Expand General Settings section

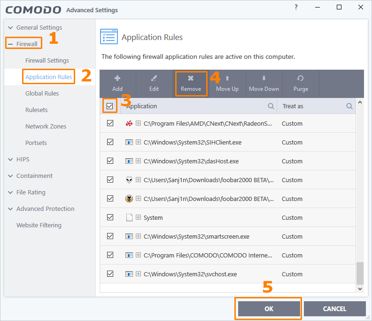tap(10, 28)
